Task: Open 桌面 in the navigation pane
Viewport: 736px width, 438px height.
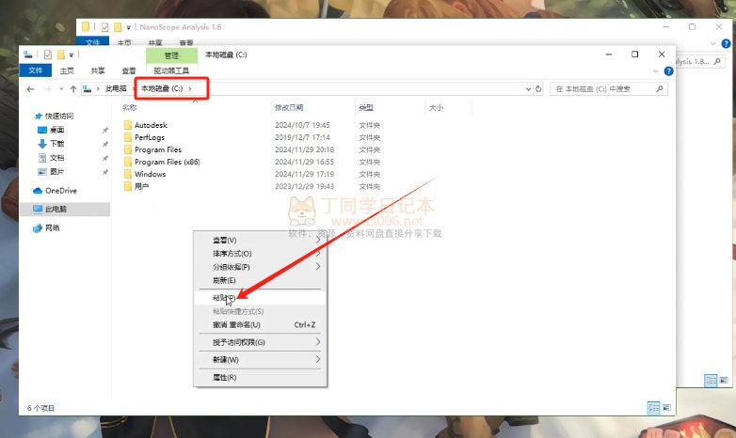Action: click(x=56, y=130)
